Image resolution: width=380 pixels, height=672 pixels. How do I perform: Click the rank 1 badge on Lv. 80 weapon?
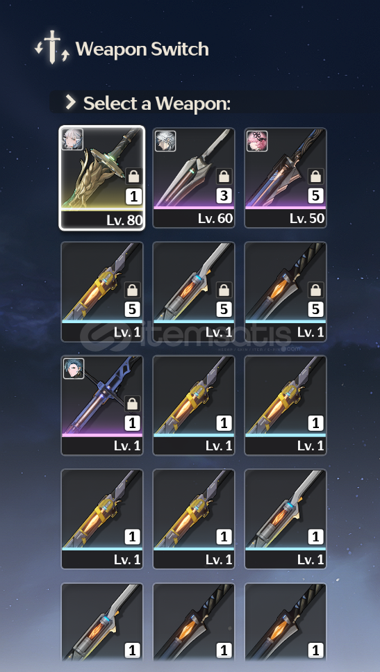click(x=133, y=197)
